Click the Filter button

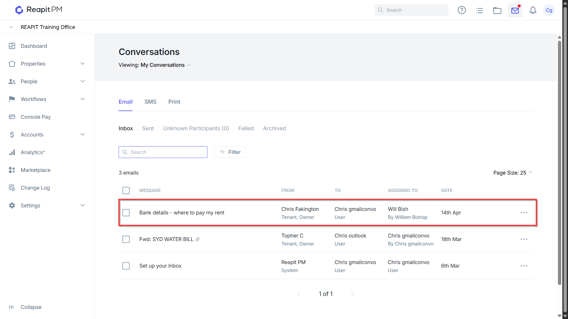click(230, 152)
